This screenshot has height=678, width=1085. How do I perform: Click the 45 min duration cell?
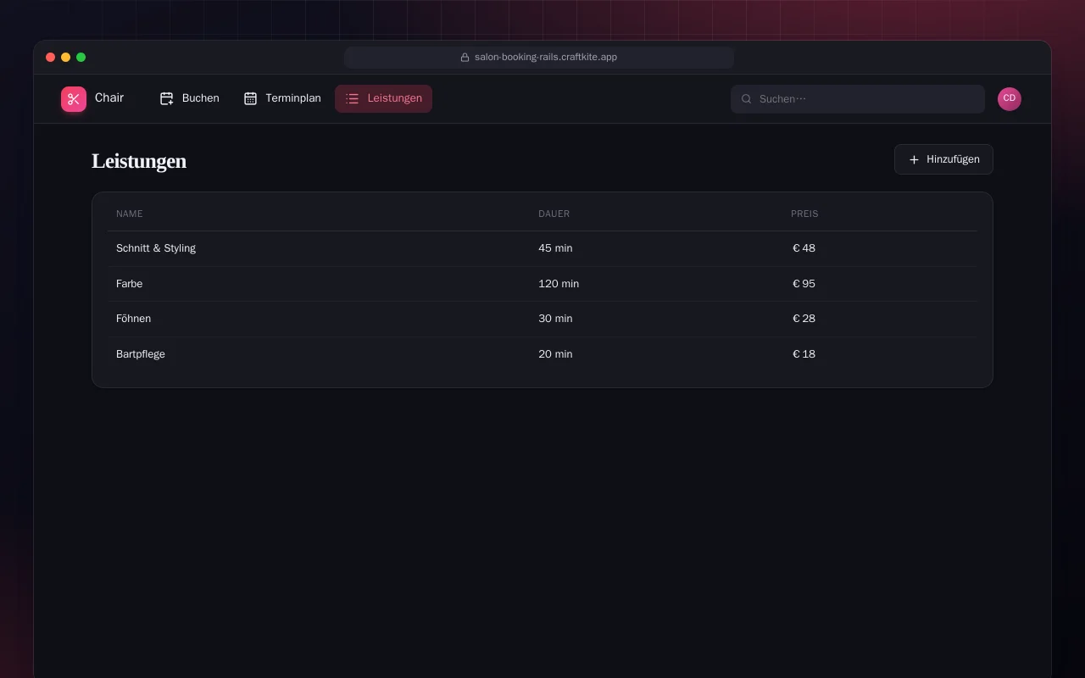coord(555,248)
